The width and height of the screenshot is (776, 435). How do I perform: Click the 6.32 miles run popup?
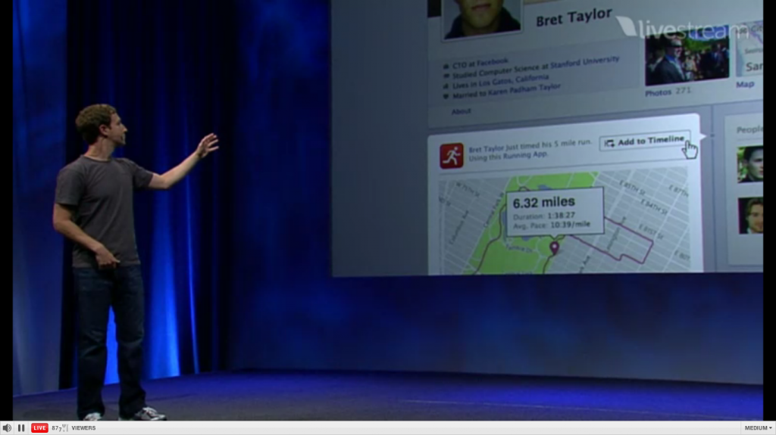click(555, 212)
